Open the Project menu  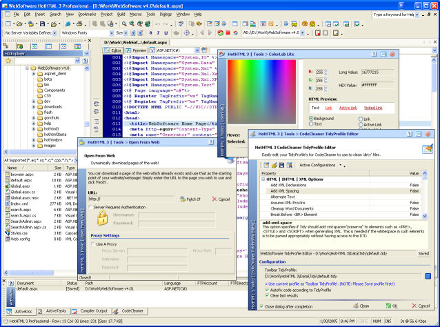(107, 14)
